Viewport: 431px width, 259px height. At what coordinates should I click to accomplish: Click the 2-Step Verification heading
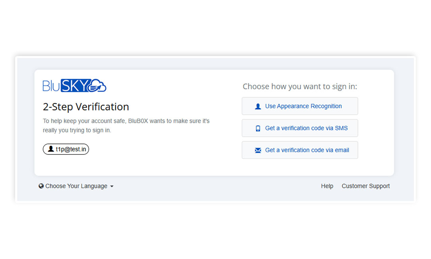86,107
